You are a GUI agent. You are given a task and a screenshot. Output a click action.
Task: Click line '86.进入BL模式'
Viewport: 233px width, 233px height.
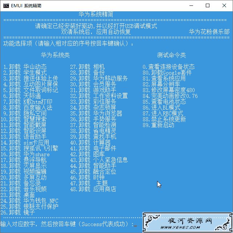pos(162,107)
